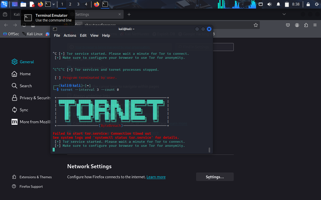Select the Sync icon in settings sidebar
This screenshot has width=321, height=200.
click(x=15, y=110)
